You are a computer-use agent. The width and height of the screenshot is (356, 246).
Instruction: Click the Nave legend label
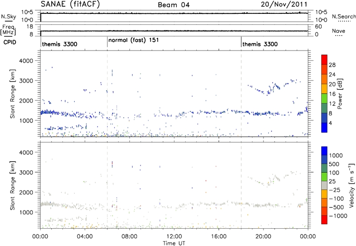pos(339,31)
